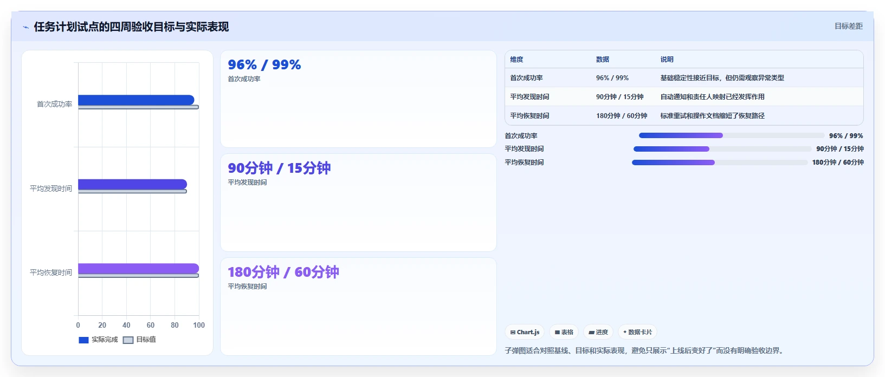Click the 平均发现时间 y-axis label of the chart

[x=51, y=188]
